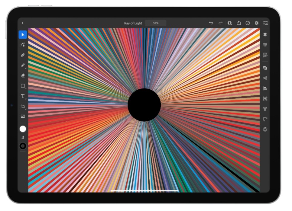Screen dimensions: 292x211
Task: Select the Direct Selection tool
Action: 23,45
